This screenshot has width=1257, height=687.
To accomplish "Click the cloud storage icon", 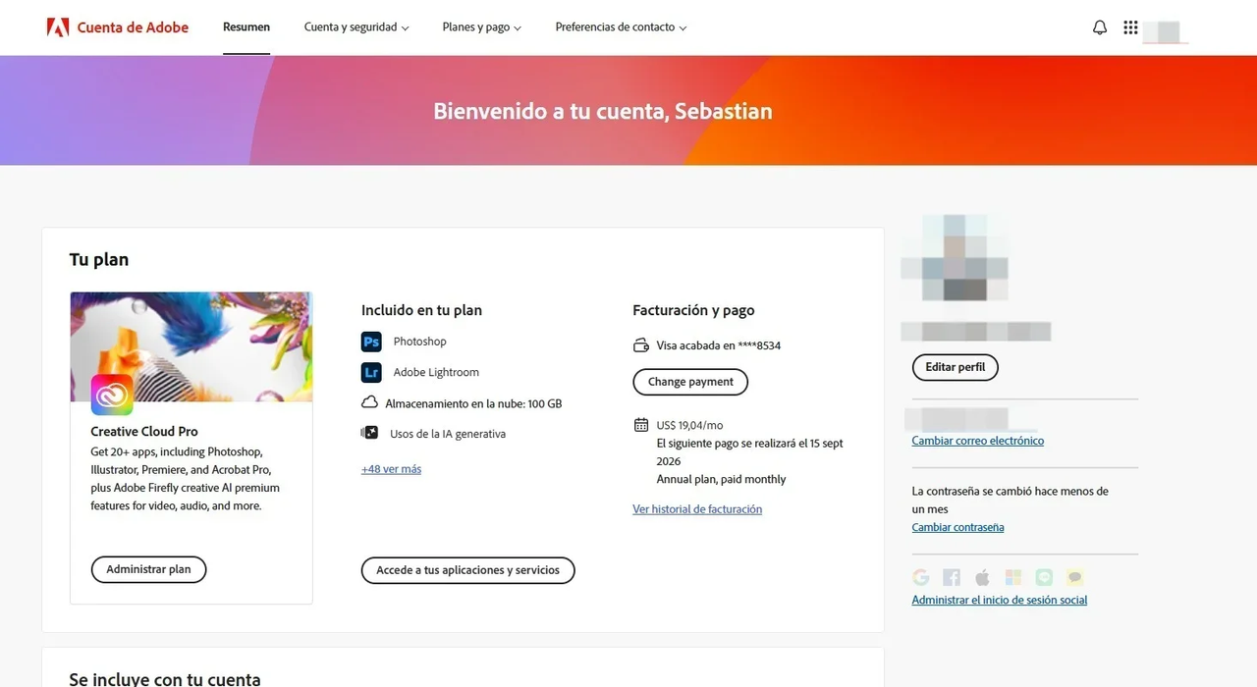I will [x=370, y=402].
